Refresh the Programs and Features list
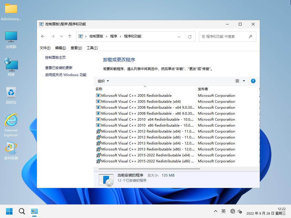The image size is (291, 218). click(190, 37)
